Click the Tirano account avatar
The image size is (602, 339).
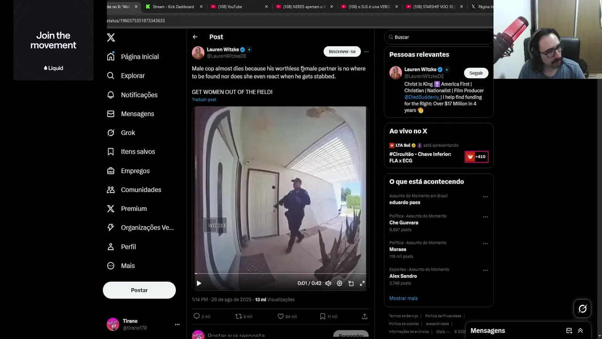[x=113, y=324]
